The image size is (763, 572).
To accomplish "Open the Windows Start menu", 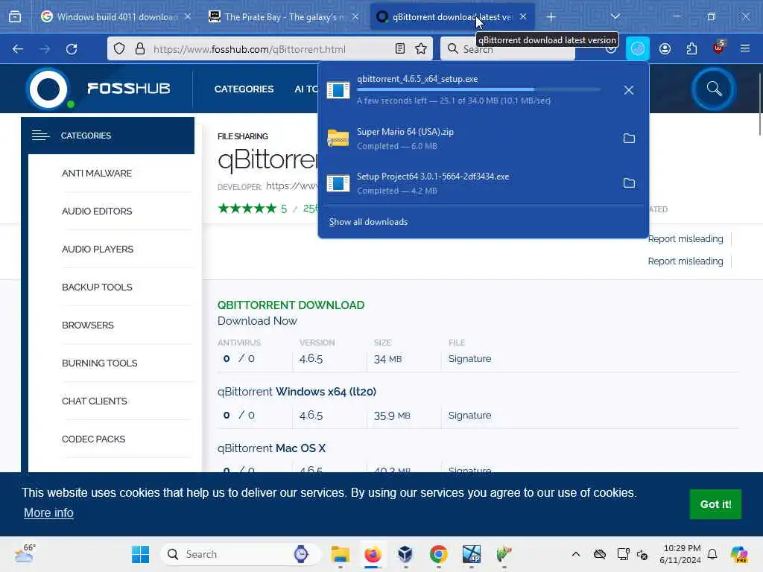I will click(x=141, y=554).
